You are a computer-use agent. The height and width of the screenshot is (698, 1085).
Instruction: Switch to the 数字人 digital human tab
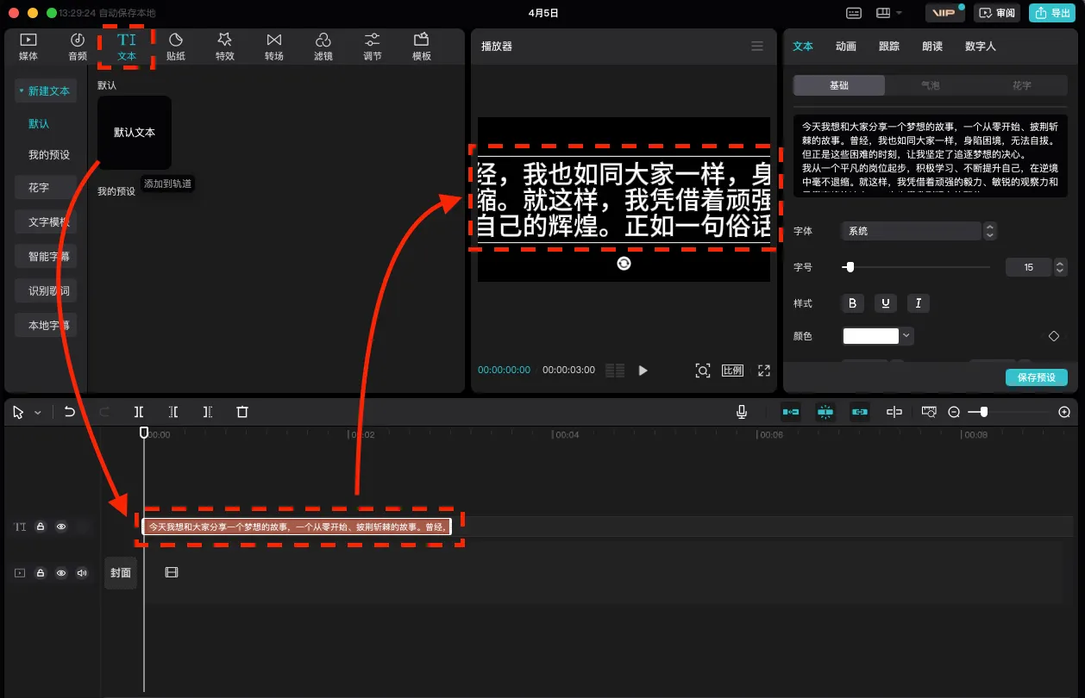coord(981,47)
